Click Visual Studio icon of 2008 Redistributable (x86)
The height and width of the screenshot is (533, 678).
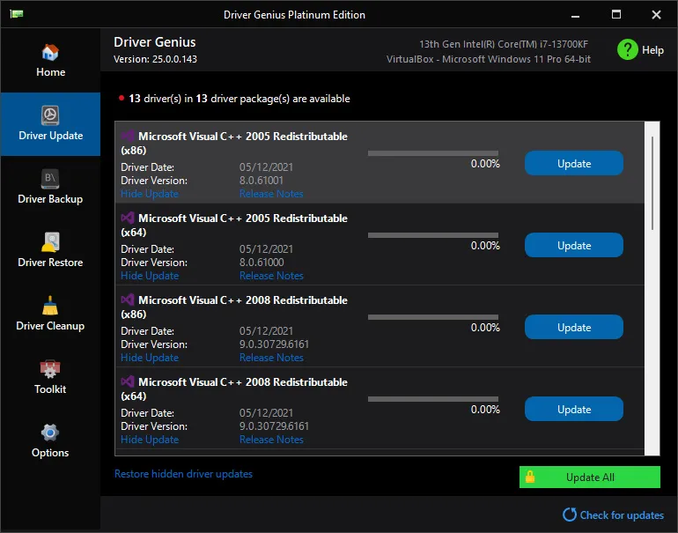tap(128, 300)
